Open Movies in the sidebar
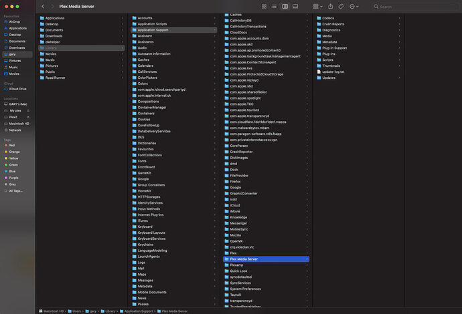The image size is (462, 314). (x=14, y=73)
